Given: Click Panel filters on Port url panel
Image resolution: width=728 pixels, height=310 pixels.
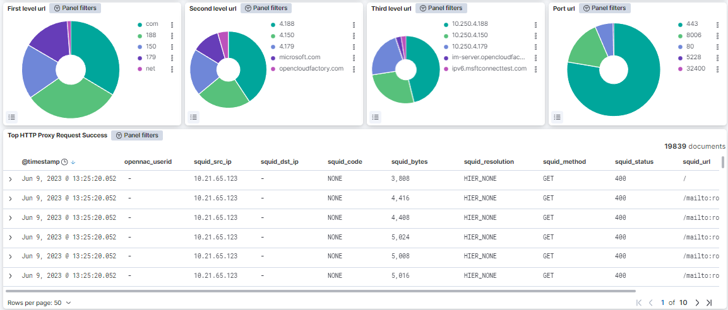Looking at the screenshot, I should tap(604, 8).
